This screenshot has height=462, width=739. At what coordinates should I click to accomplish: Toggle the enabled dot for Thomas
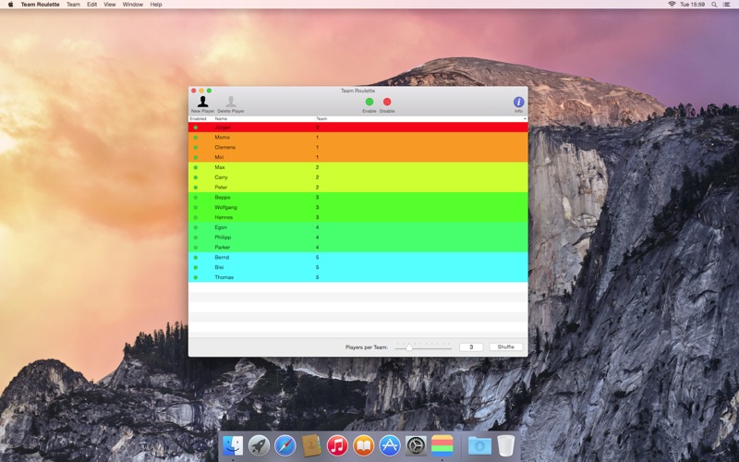(196, 277)
